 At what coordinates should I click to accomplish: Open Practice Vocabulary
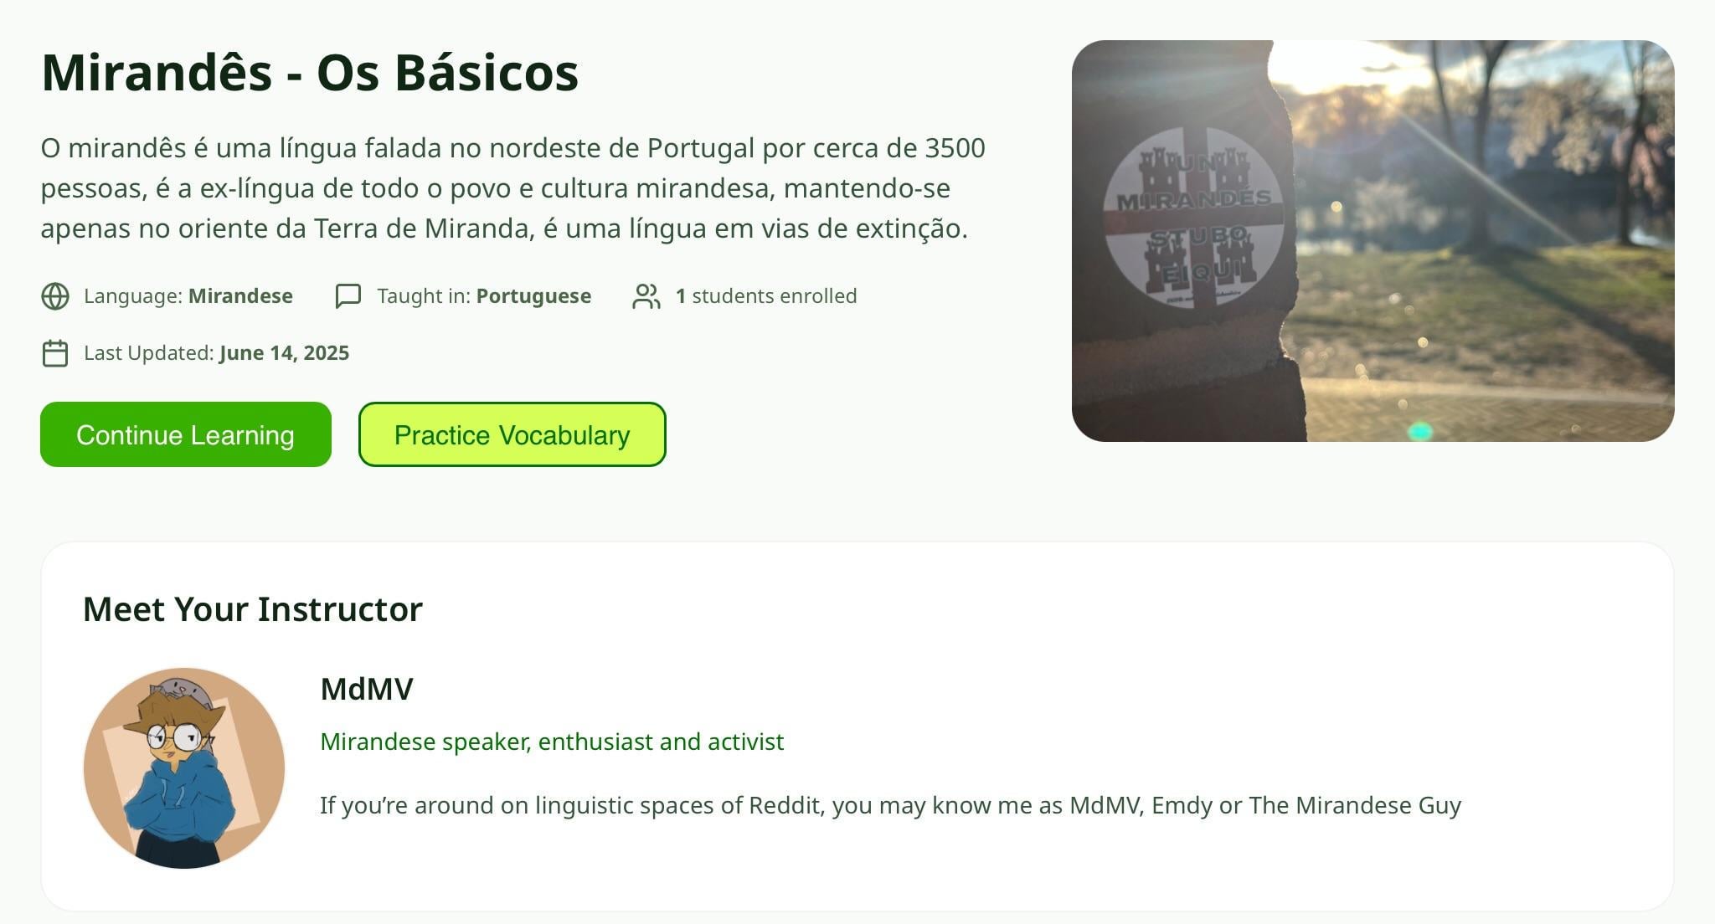512,434
